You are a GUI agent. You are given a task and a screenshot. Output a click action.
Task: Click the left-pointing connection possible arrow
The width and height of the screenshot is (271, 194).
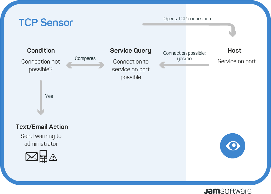184,65
